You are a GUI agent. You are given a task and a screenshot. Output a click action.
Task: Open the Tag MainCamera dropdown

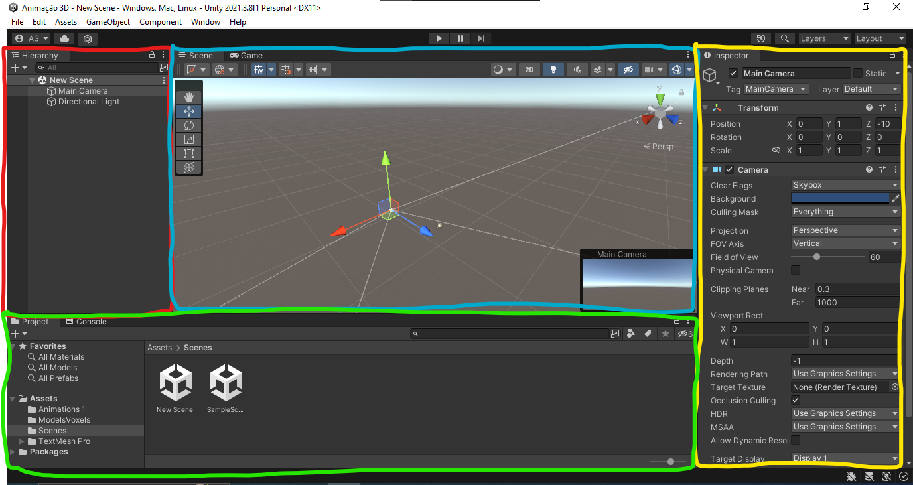(x=776, y=89)
